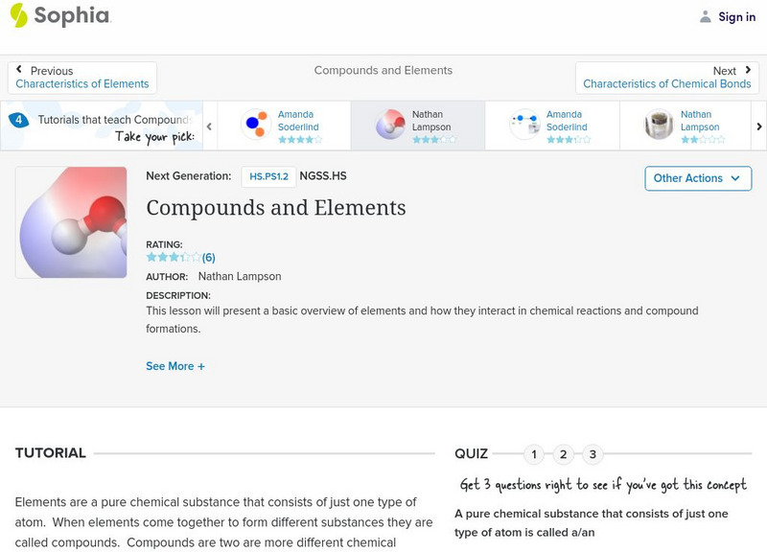Jump to quiz question 2

point(564,454)
